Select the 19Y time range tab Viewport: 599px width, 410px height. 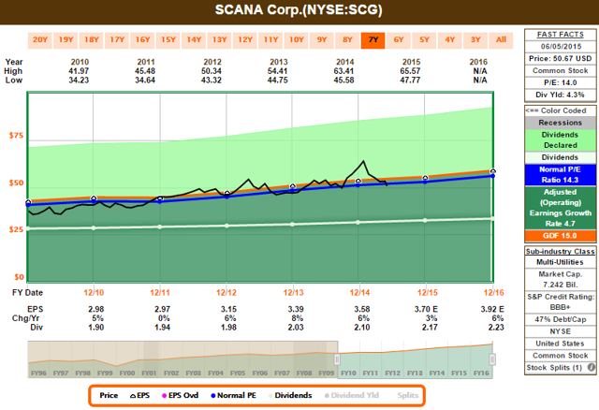point(66,40)
